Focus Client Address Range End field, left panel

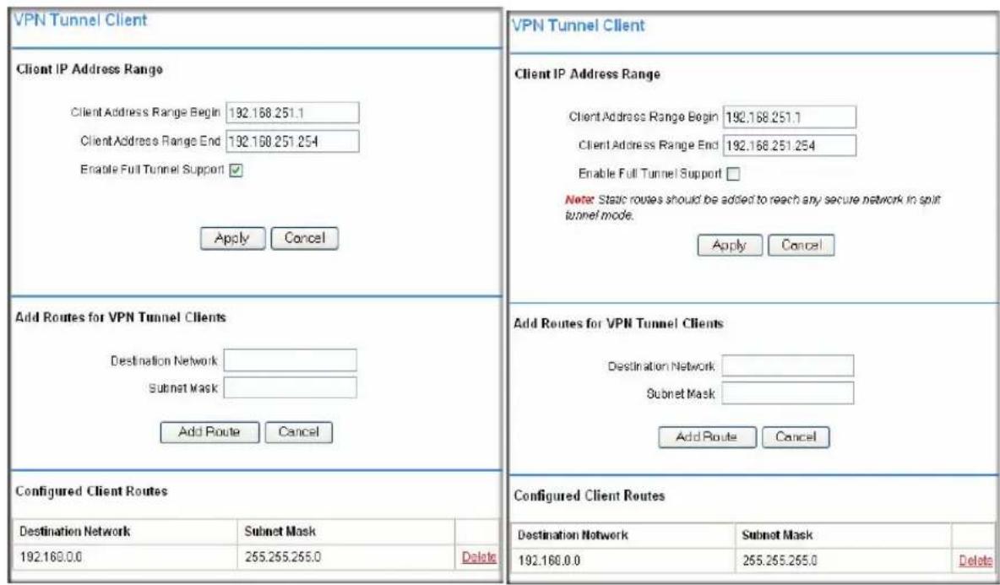pyautogui.click(x=293, y=142)
